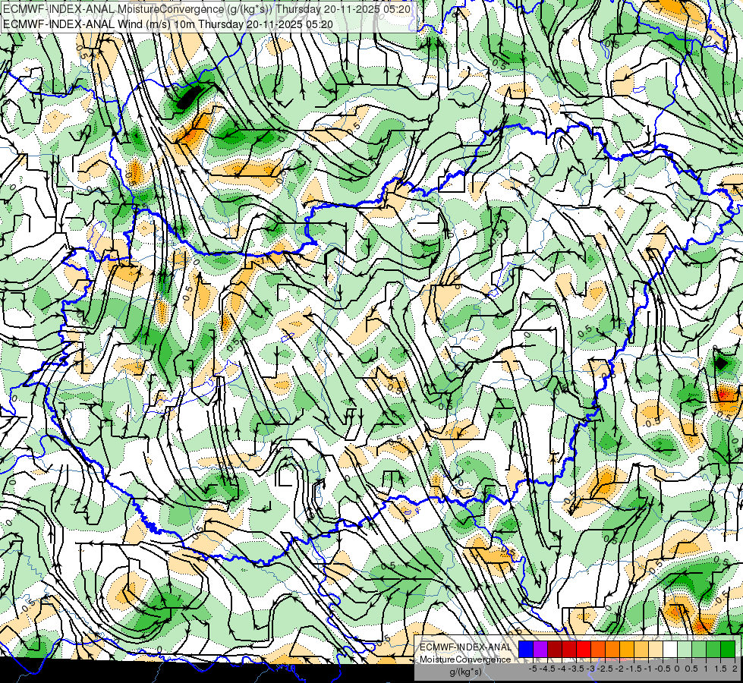Click the g/(kg*s) unit label in legend

(x=466, y=672)
